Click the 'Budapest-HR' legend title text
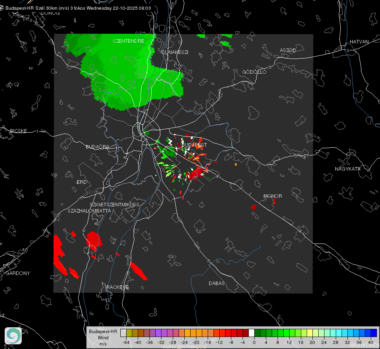380x349 pixels. click(x=103, y=331)
